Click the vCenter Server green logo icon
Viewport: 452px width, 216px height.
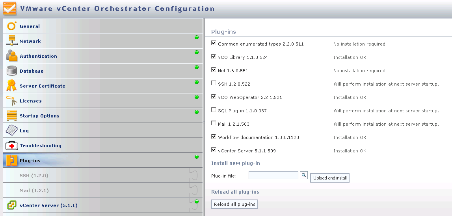(x=12, y=205)
